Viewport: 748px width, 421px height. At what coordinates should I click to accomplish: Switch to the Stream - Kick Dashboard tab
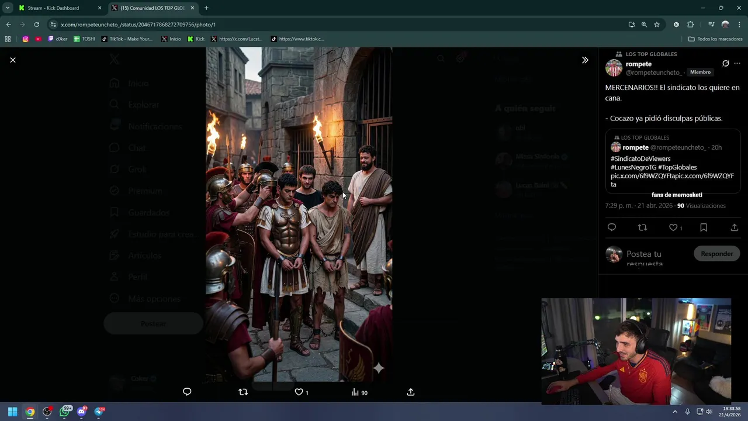coord(58,8)
